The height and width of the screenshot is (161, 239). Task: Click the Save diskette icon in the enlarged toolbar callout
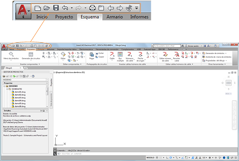click(x=56, y=8)
